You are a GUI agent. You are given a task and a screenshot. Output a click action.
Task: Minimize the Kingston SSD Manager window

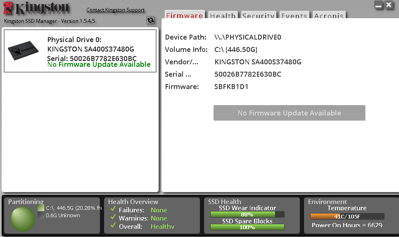(x=379, y=5)
